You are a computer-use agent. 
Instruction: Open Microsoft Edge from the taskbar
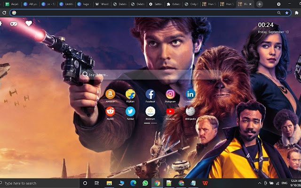tap(133, 183)
